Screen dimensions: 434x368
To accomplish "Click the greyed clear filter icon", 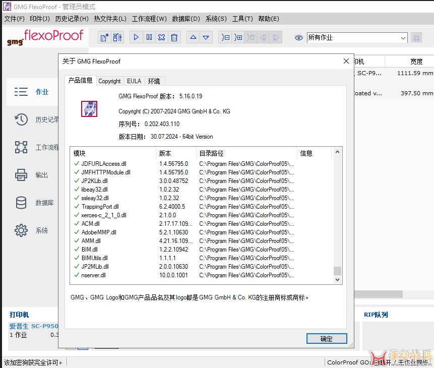I will 416,38.
